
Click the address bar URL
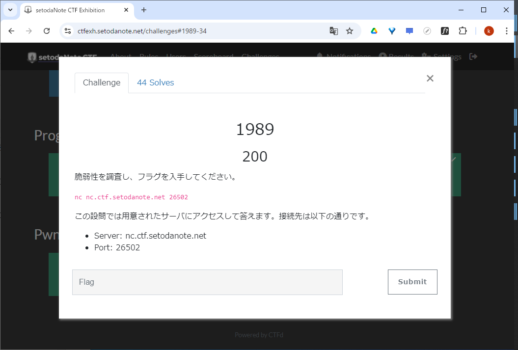point(142,31)
